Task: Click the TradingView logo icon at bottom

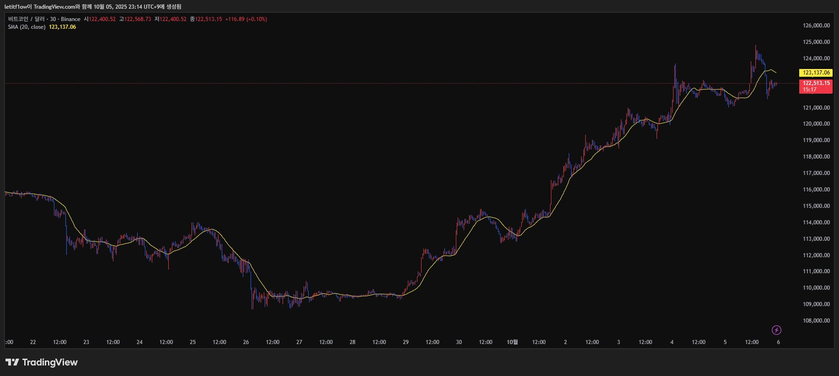Action: (x=12, y=362)
